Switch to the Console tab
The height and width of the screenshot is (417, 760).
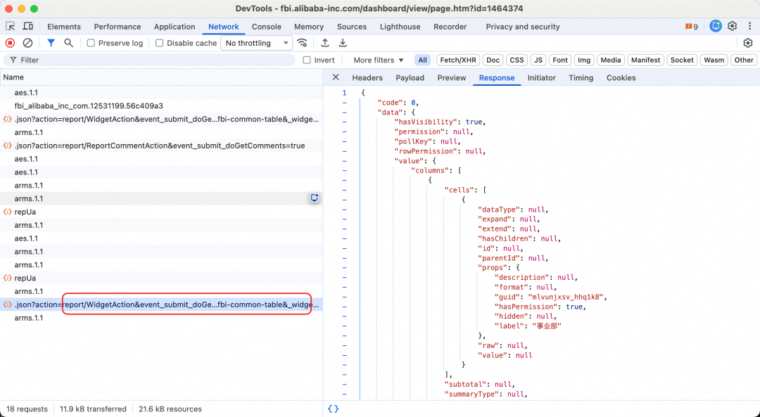[267, 27]
